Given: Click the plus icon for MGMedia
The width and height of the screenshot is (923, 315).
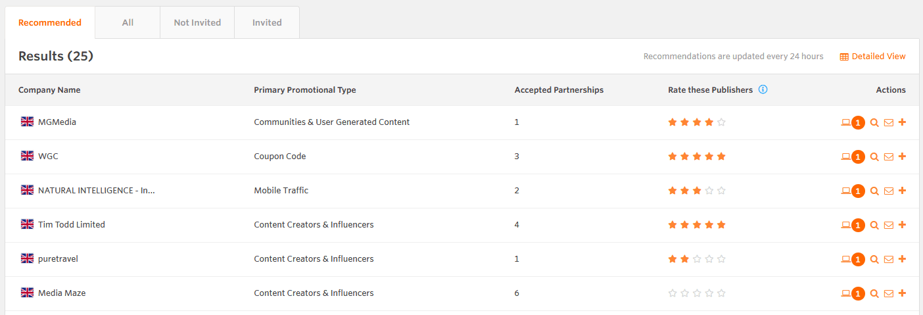Looking at the screenshot, I should (x=902, y=122).
